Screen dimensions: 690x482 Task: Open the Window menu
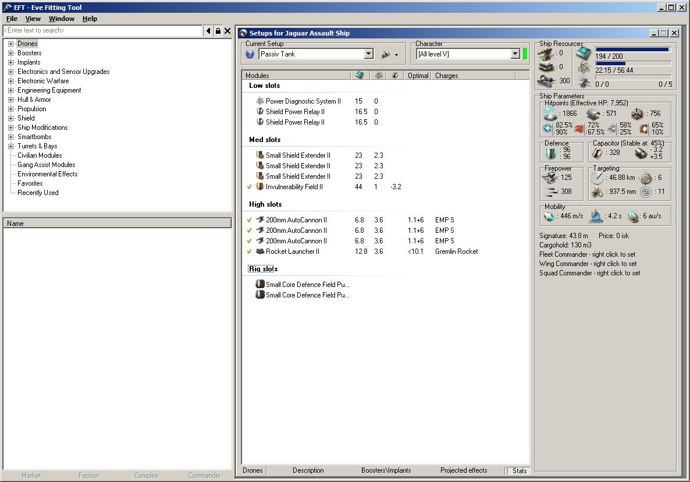click(62, 19)
